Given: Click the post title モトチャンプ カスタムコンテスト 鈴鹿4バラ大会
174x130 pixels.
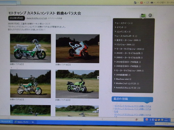Looking at the screenshot, I should tap(45, 13).
